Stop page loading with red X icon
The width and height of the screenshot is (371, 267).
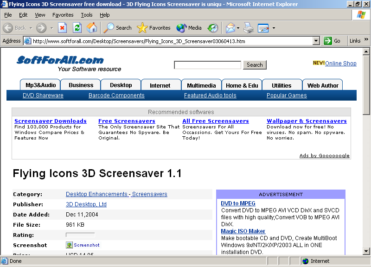click(x=62, y=28)
